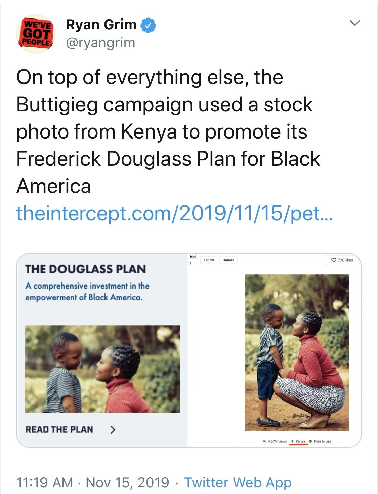378x494 pixels.
Task: Click the We've Got People profile avatar
Action: (x=36, y=34)
